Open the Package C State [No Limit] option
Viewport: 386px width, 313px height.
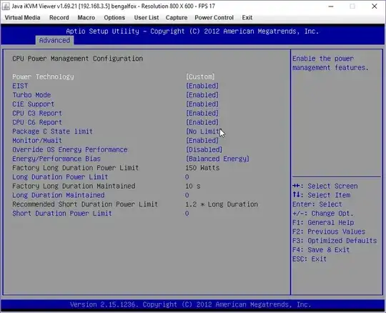pos(203,131)
